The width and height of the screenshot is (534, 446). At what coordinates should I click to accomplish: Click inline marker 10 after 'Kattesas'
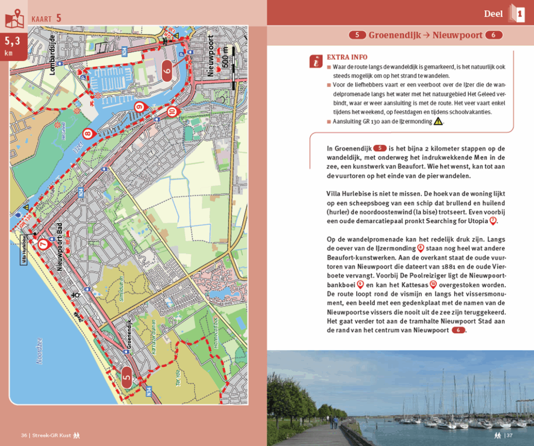433,284
